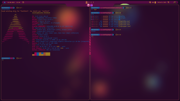Switch to workspace 4
The width and height of the screenshot is (180, 101).
point(91,2)
